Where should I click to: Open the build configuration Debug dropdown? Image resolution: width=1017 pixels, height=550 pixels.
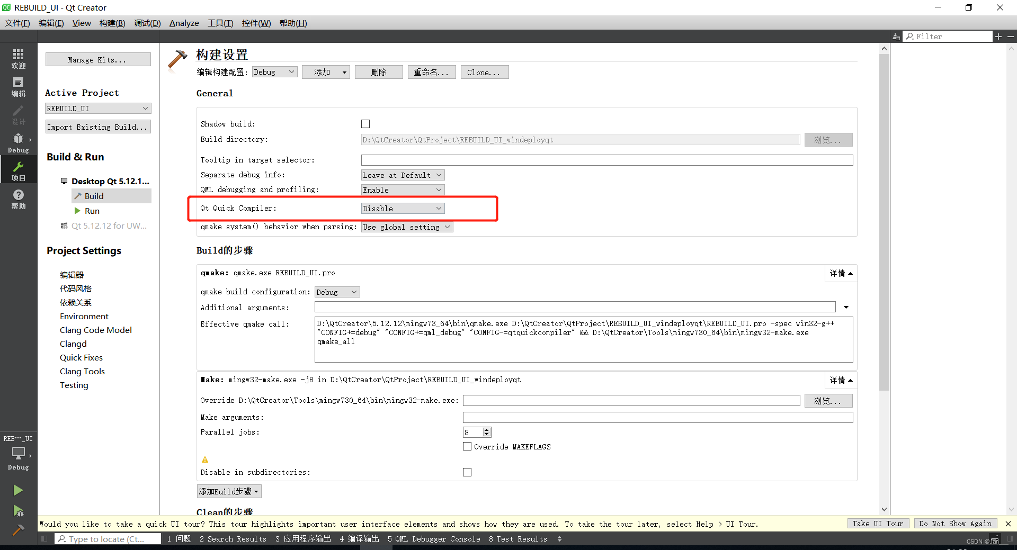tap(274, 72)
